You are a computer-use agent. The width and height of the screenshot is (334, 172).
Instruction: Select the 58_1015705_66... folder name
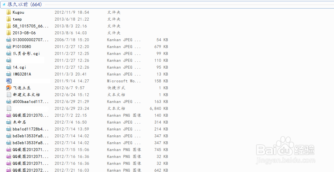(x=31, y=26)
